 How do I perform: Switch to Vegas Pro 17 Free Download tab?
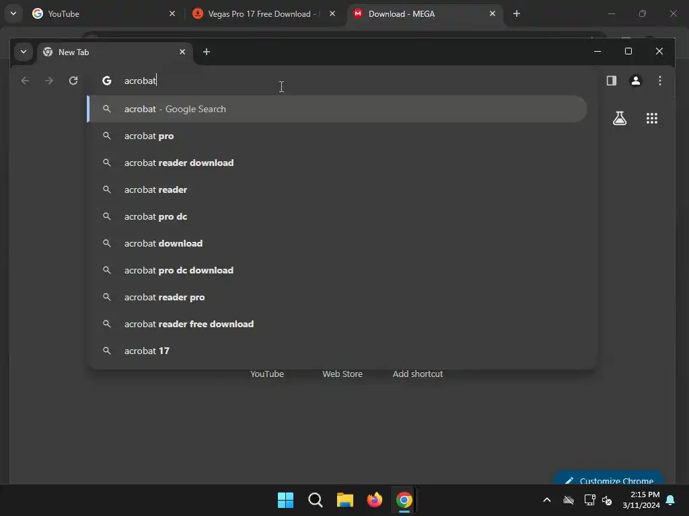264,13
